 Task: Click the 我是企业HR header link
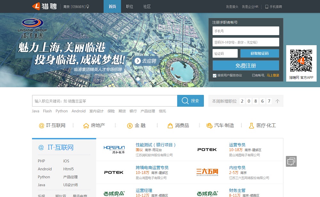point(250,7)
